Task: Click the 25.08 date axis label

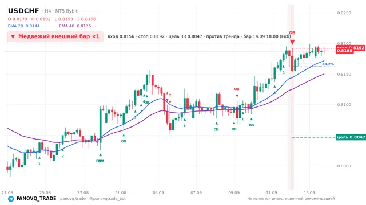Action: (45, 192)
